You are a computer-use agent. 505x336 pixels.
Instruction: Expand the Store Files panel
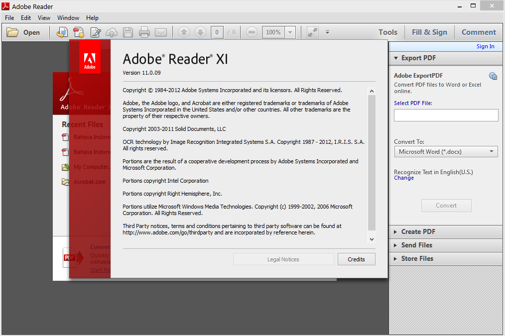[395, 259]
